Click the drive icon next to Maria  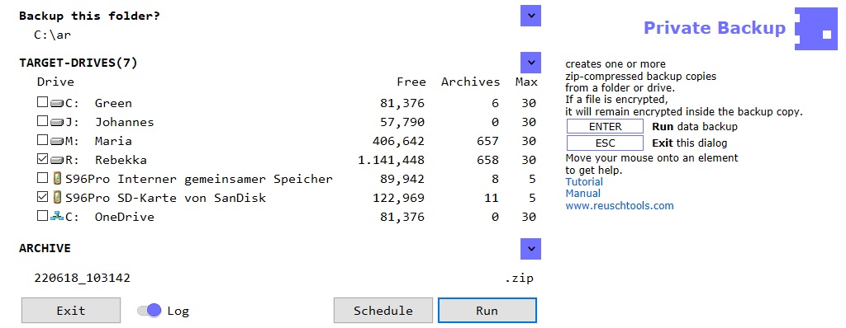click(x=57, y=141)
